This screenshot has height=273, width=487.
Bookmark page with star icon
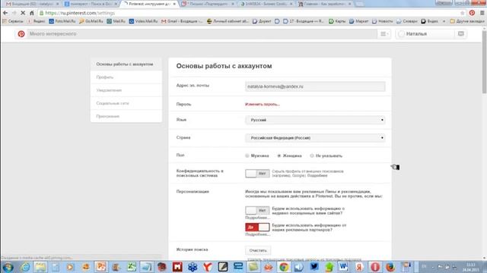463,13
